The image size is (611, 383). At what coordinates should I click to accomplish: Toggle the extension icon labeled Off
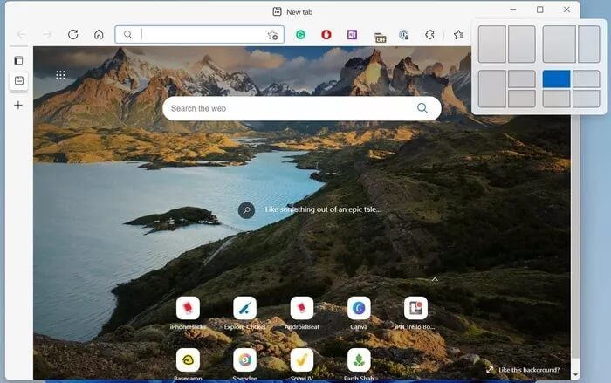380,38
